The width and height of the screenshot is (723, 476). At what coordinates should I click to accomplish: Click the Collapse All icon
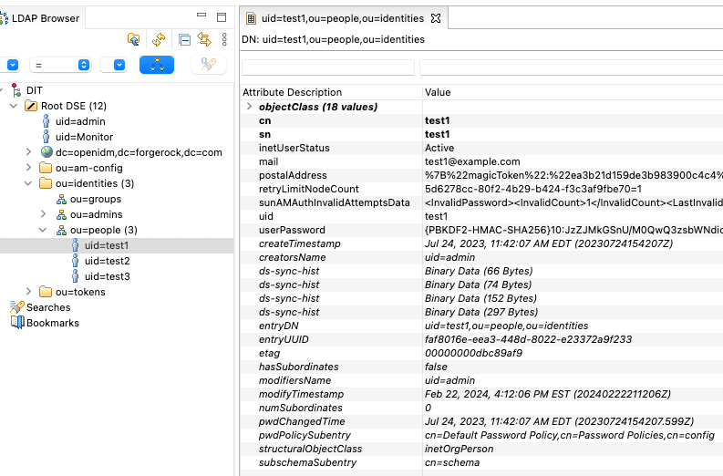pos(184,40)
